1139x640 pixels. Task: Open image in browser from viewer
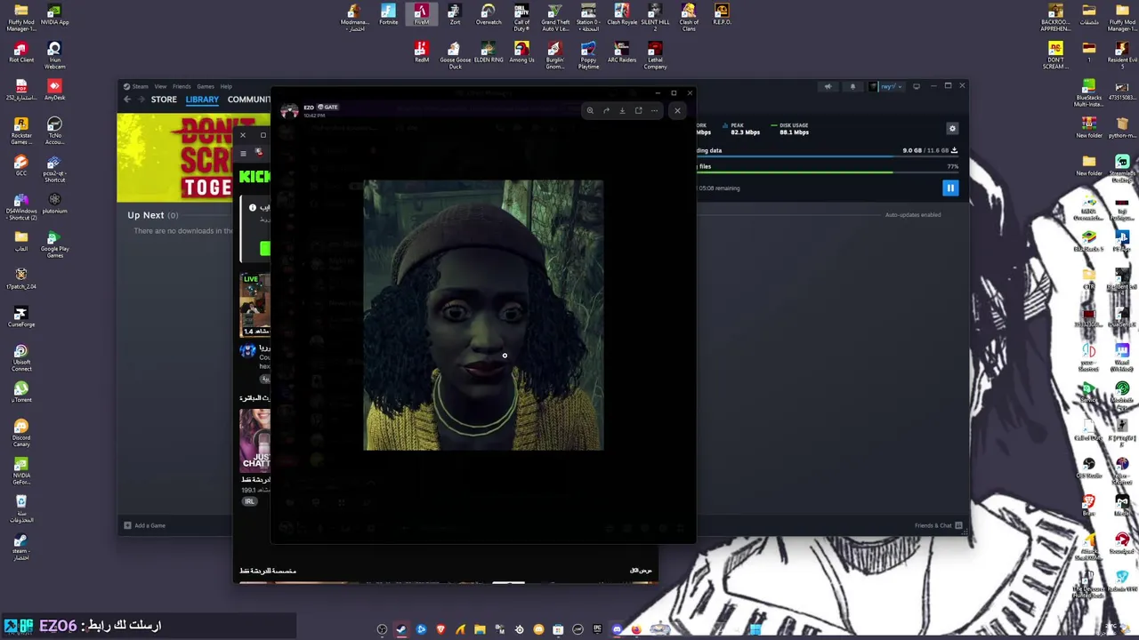pyautogui.click(x=638, y=110)
